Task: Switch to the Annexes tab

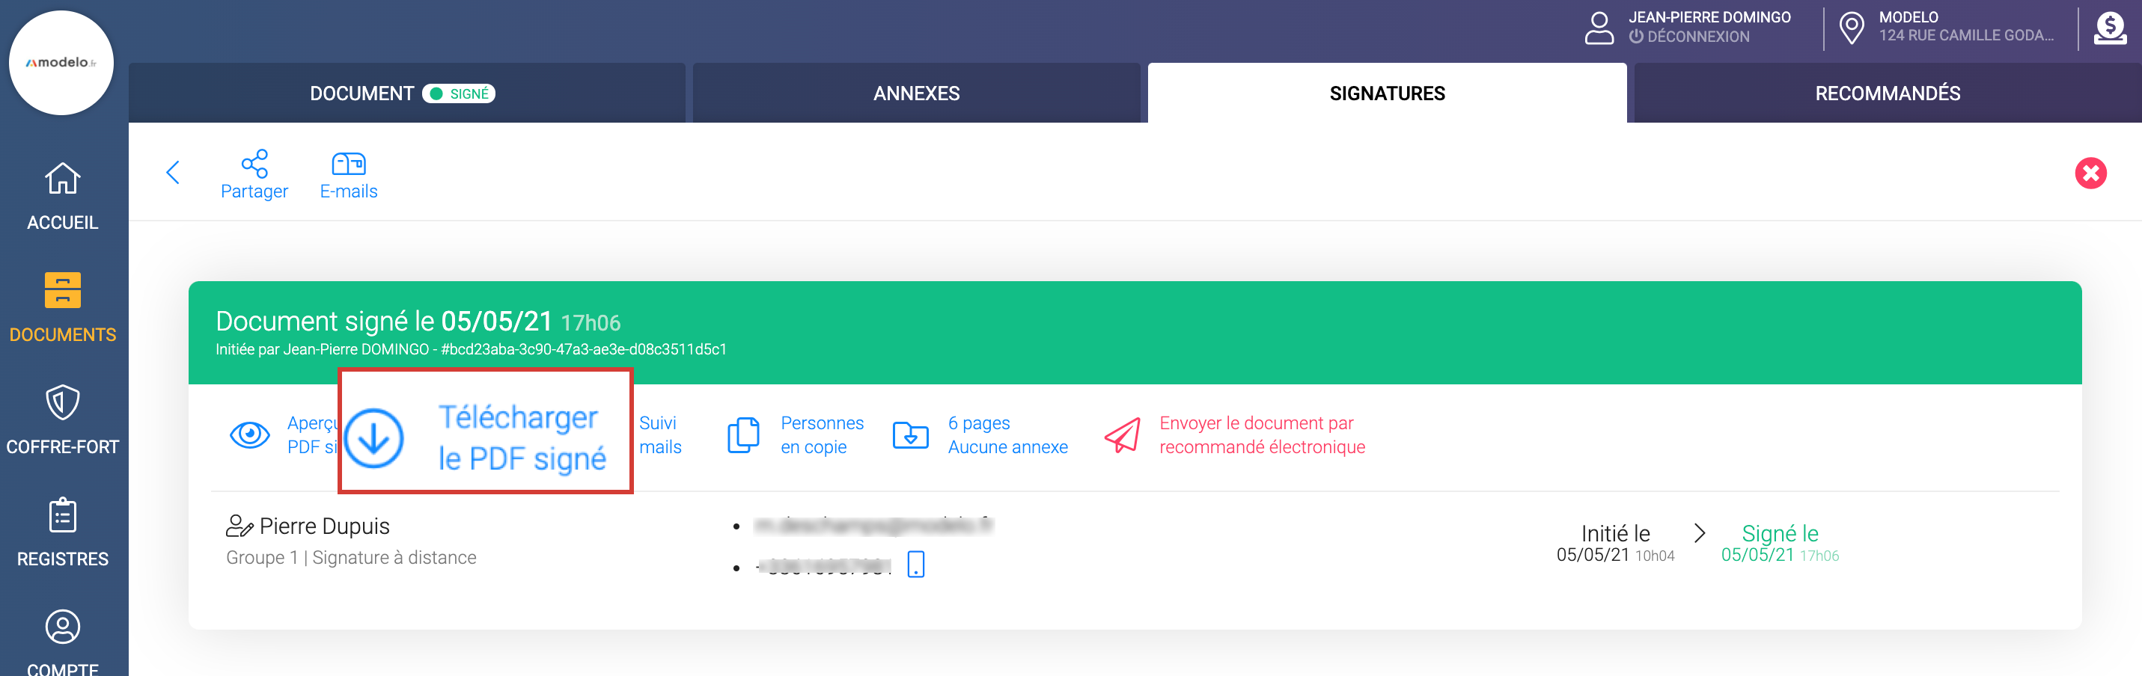Action: 915,93
